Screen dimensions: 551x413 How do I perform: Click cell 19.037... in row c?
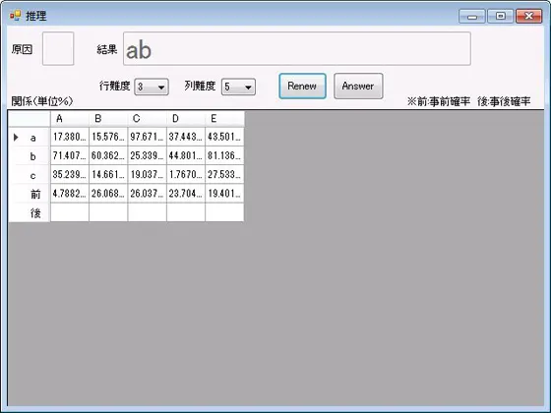147,175
